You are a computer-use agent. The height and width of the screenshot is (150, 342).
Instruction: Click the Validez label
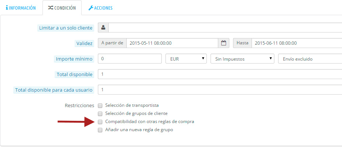85,44
